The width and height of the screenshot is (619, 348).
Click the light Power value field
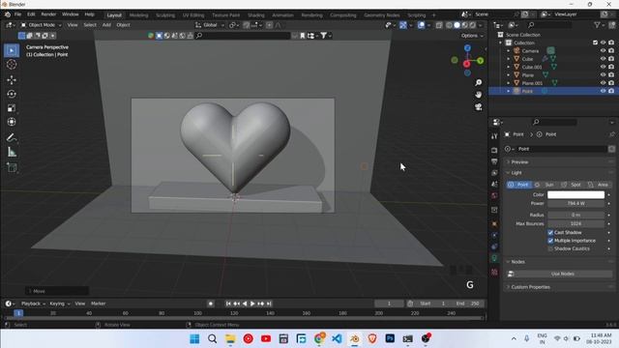tap(575, 204)
